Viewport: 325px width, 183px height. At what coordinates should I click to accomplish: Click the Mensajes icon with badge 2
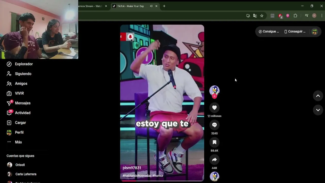(x=10, y=103)
